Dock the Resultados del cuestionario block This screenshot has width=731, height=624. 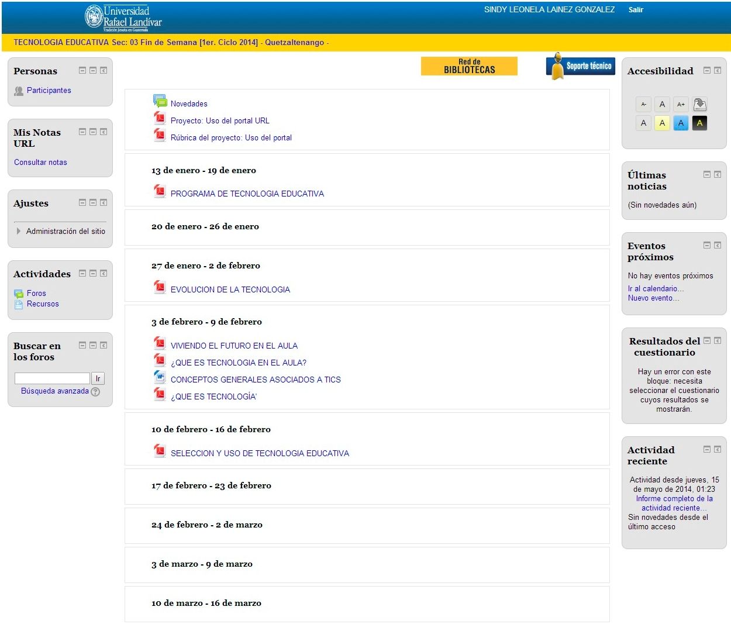(718, 341)
